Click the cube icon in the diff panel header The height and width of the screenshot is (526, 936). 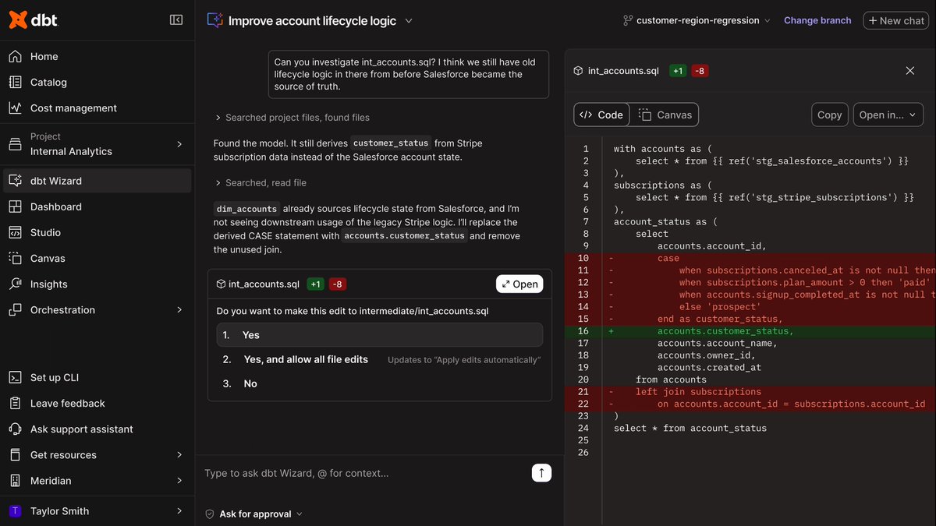click(578, 70)
